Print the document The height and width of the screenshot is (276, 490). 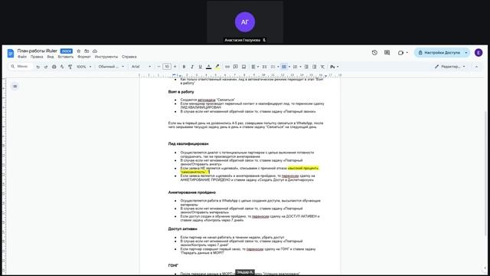pos(54,67)
